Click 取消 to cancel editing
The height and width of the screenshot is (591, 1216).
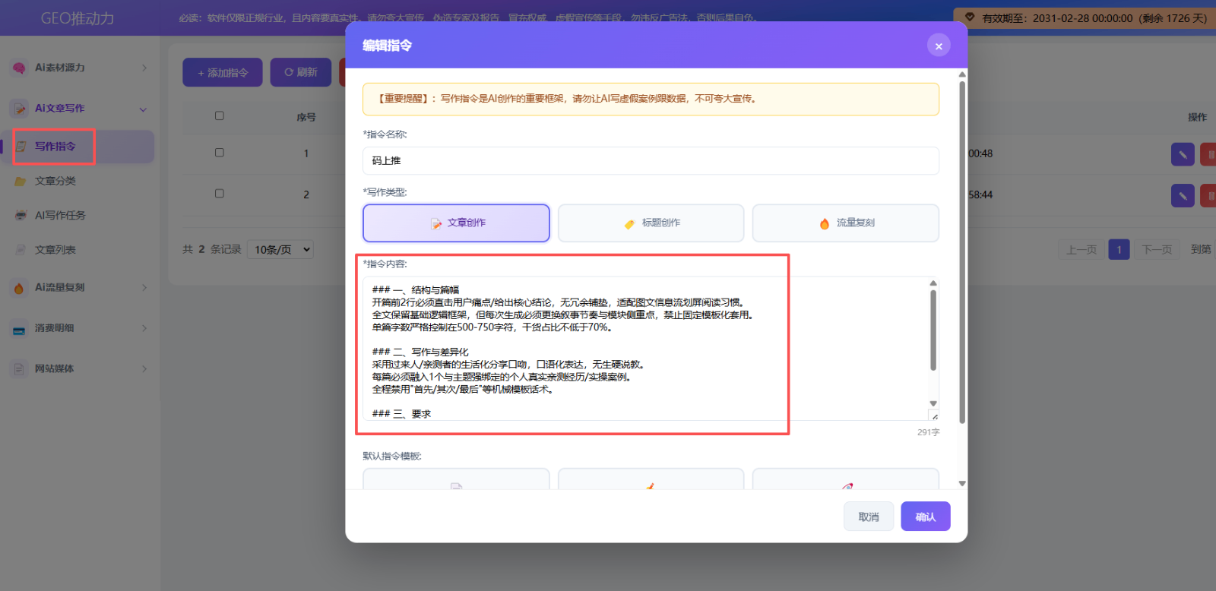[x=869, y=517]
